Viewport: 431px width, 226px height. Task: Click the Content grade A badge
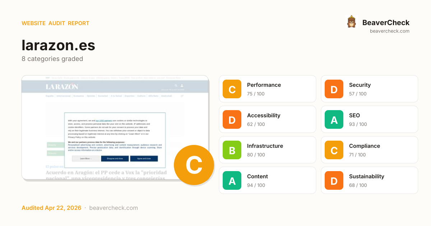232,180
